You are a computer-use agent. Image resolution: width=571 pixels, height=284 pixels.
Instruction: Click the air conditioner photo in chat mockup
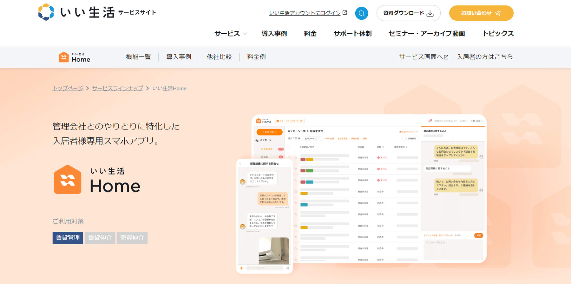[274, 251]
